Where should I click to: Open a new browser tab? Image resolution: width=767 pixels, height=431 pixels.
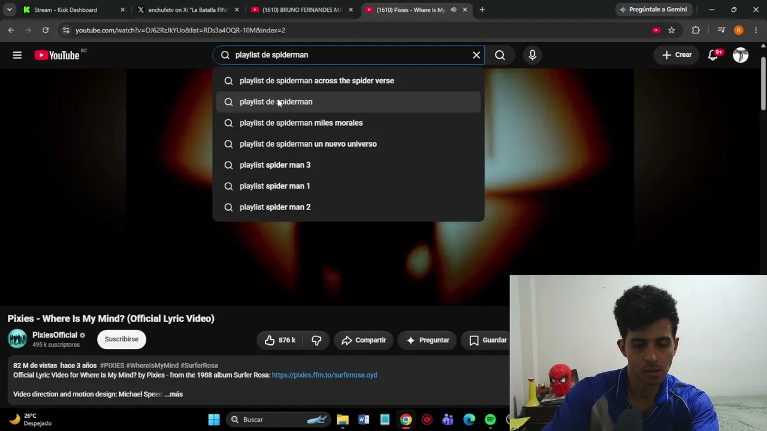point(482,10)
